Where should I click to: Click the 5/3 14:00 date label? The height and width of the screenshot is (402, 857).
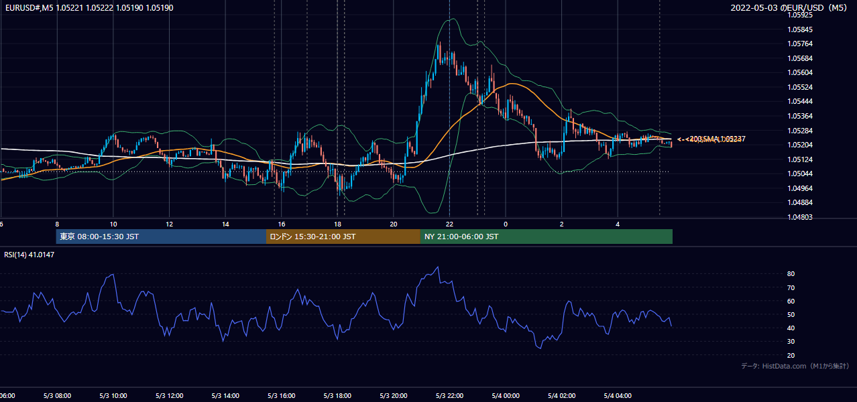(225, 396)
